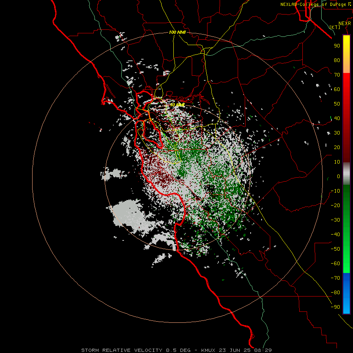This screenshot has height=353, width=353.
Task: Click the '100 NMI' range ring label
Action: coord(177,33)
